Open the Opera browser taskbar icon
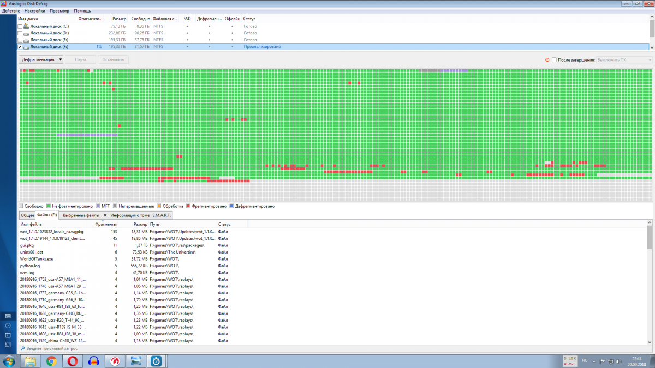This screenshot has width=655, height=368. (72, 361)
